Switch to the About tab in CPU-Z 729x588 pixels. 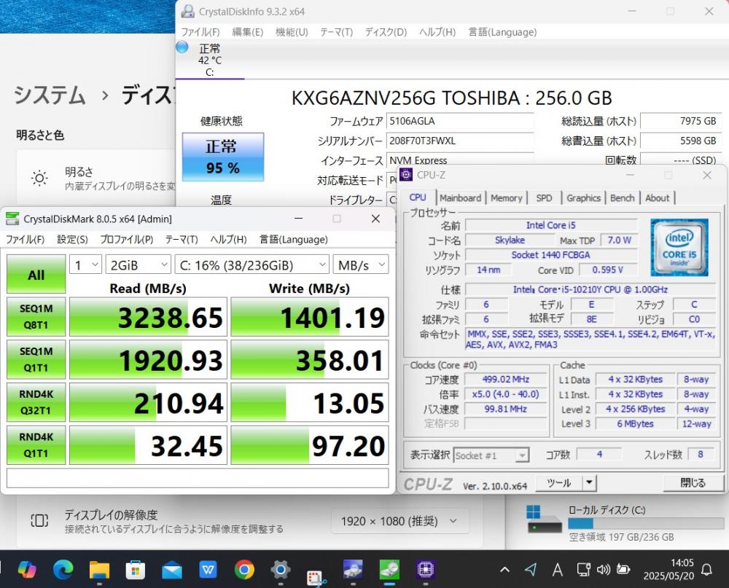(x=657, y=198)
